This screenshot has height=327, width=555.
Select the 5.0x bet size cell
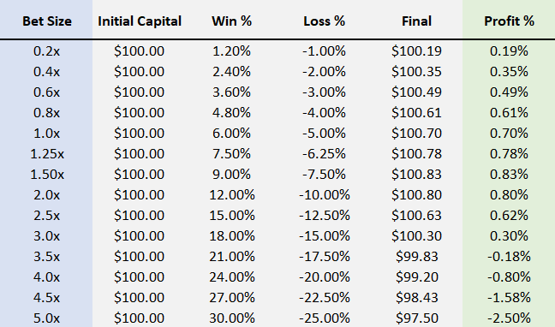pyautogui.click(x=47, y=318)
